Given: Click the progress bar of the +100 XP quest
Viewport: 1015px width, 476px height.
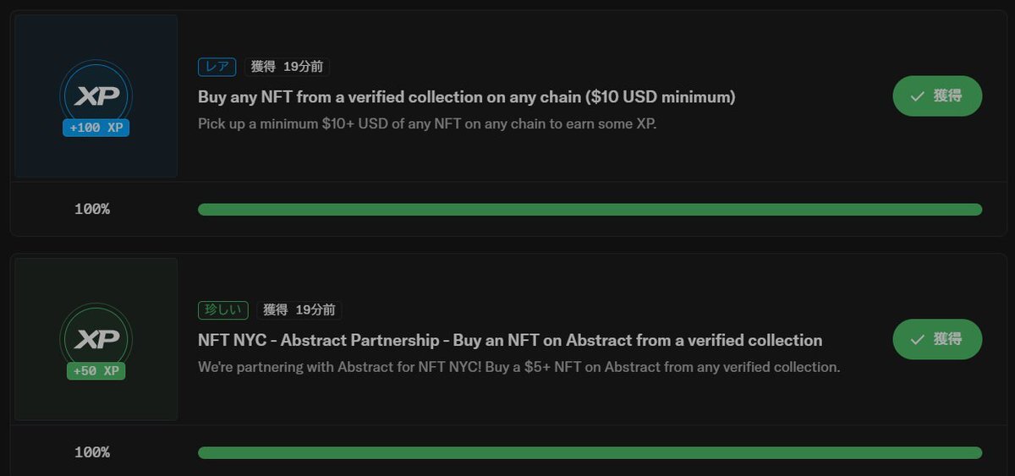Looking at the screenshot, I should coord(590,210).
